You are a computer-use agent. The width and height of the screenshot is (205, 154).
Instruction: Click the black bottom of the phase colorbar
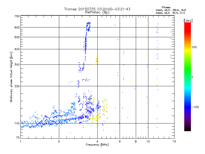coord(188,129)
